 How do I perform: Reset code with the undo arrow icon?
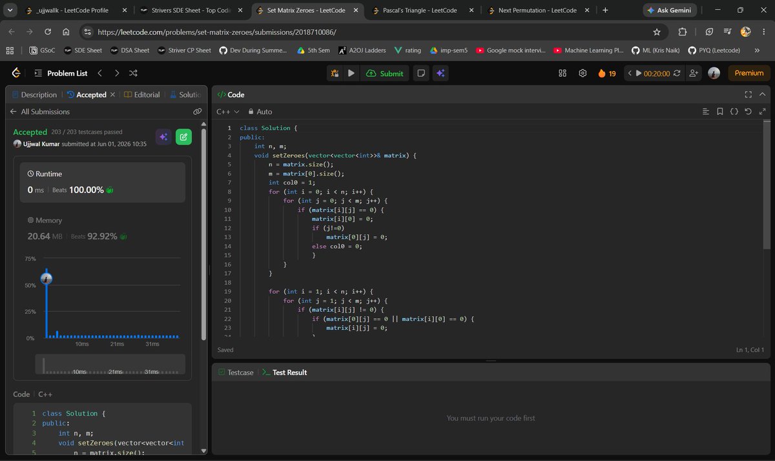(x=748, y=112)
